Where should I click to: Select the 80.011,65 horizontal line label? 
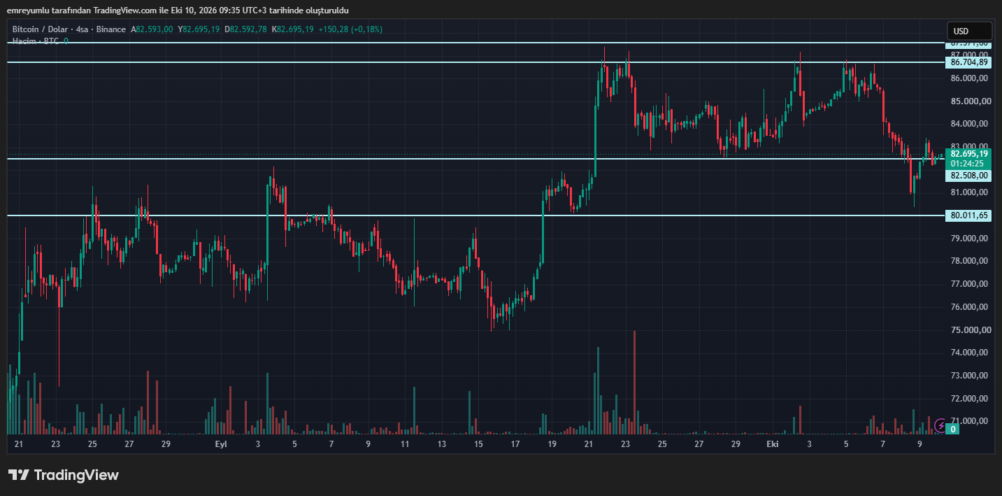pyautogui.click(x=968, y=215)
